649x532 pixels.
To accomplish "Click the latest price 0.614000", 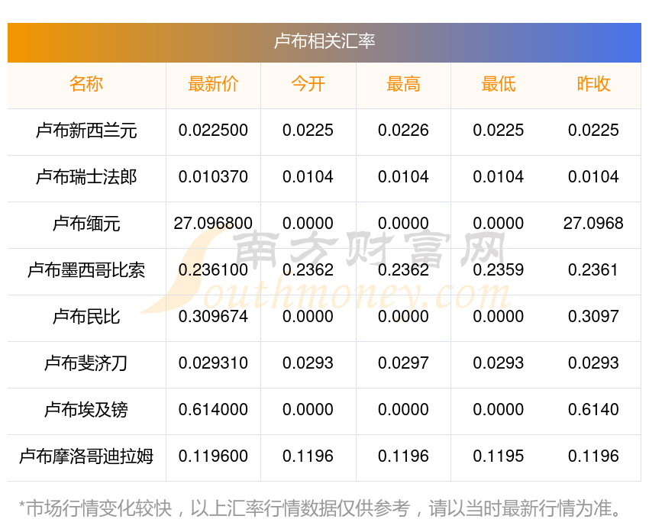I will tap(213, 410).
